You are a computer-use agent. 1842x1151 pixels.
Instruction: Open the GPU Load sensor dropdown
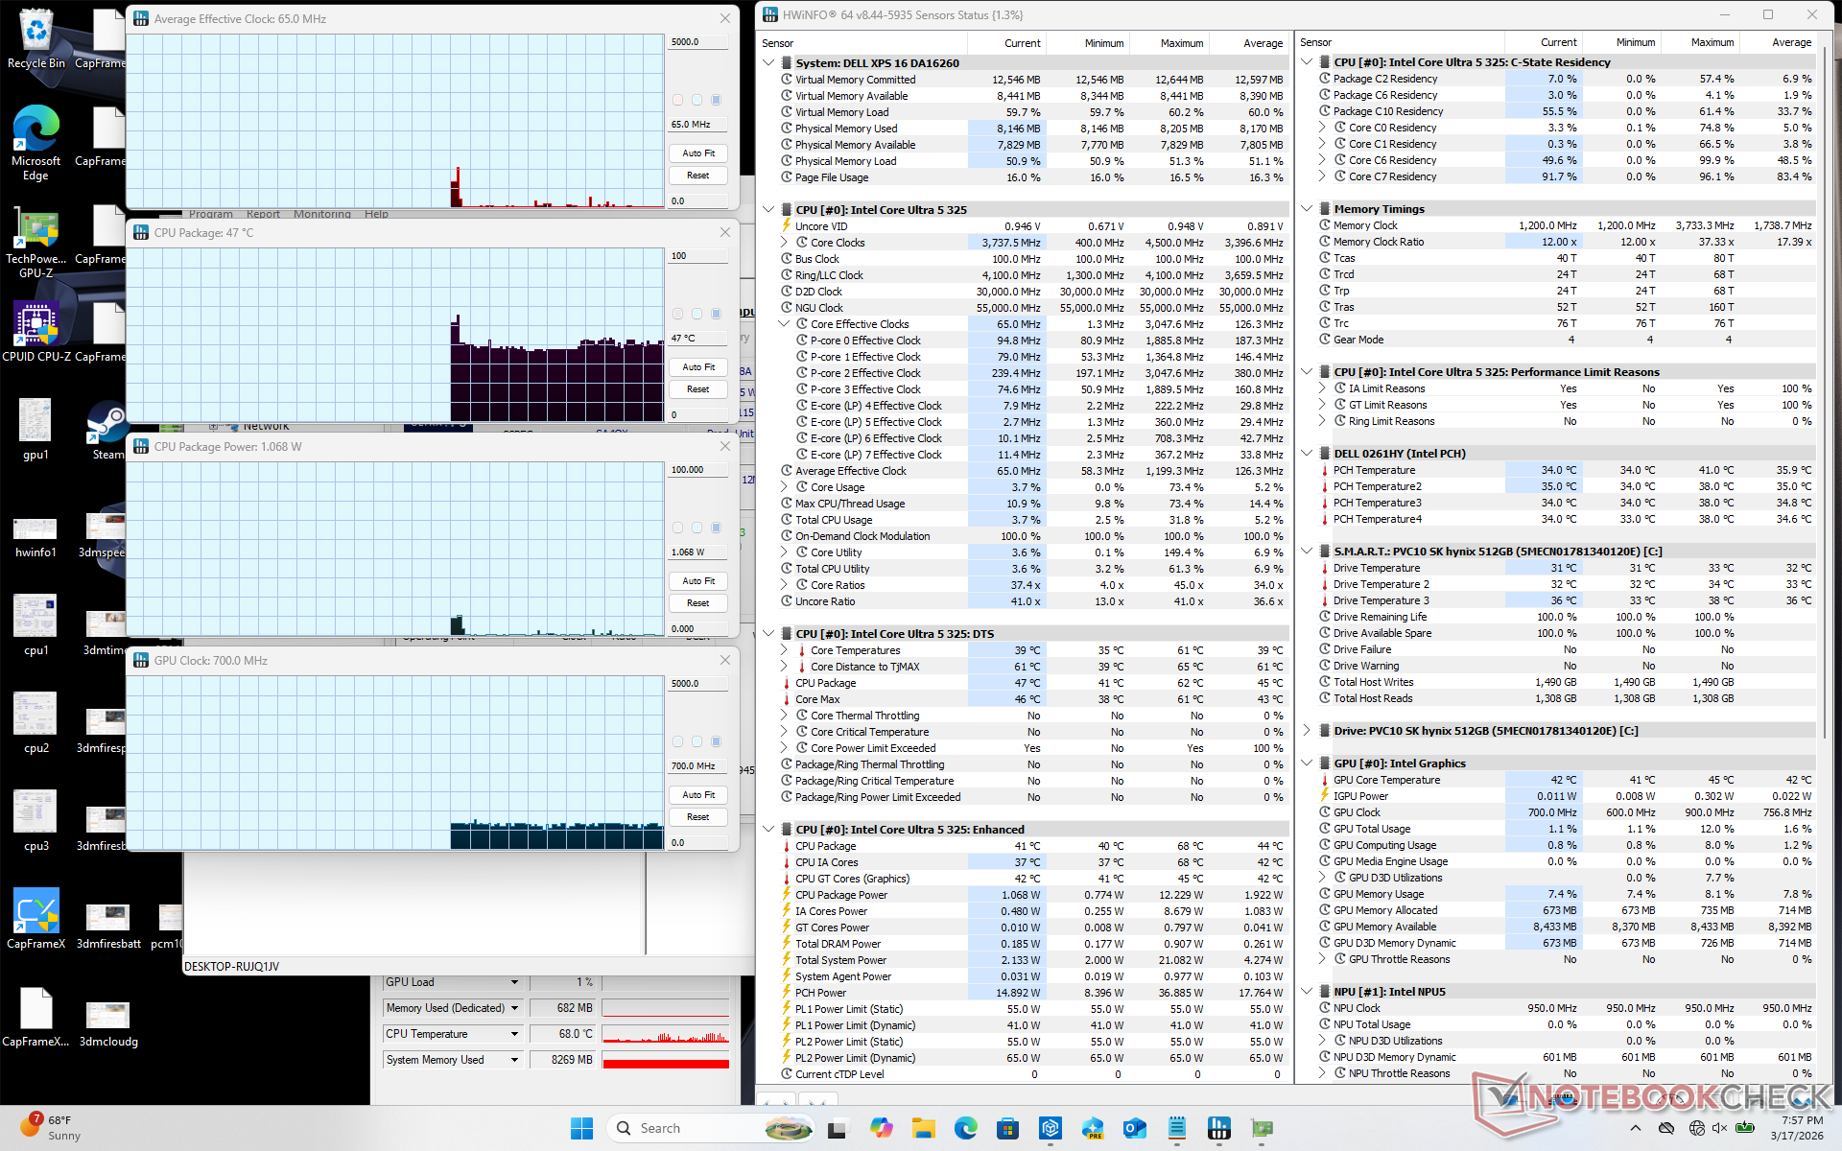514,982
